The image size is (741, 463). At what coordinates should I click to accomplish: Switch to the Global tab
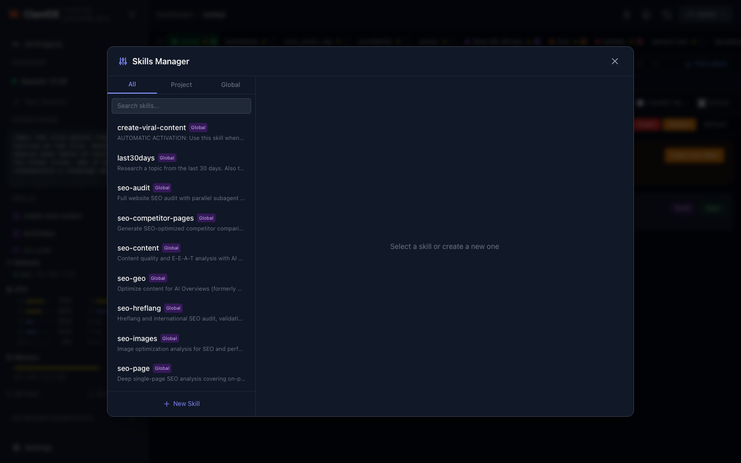point(231,85)
